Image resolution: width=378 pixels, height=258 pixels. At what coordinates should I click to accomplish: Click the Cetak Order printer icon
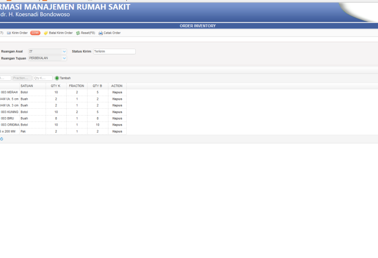coord(100,33)
